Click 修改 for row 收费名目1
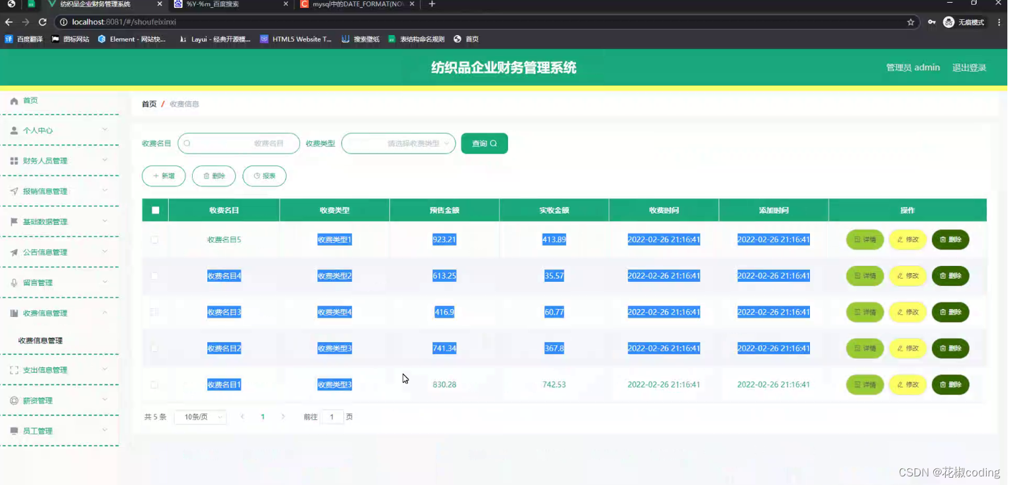The width and height of the screenshot is (1010, 485). [908, 384]
